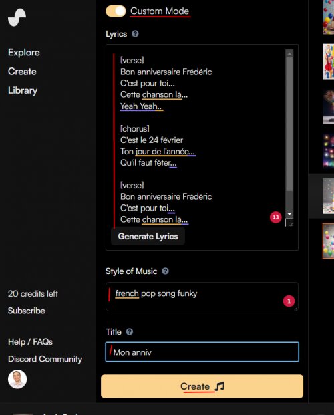Open the Subscribe link
This screenshot has height=415, width=334.
tap(27, 311)
